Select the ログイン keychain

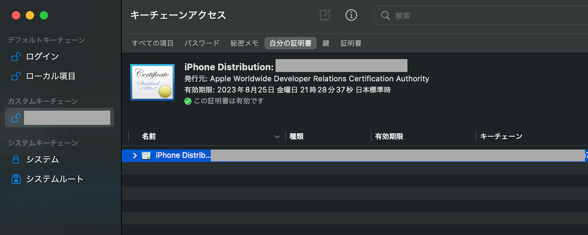[60, 57]
